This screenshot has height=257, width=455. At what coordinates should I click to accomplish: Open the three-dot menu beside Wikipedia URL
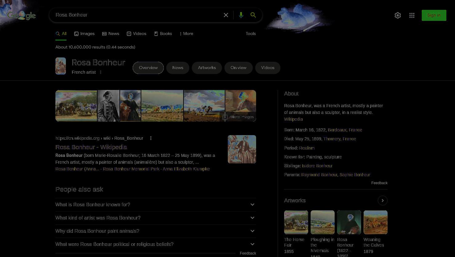[151, 138]
